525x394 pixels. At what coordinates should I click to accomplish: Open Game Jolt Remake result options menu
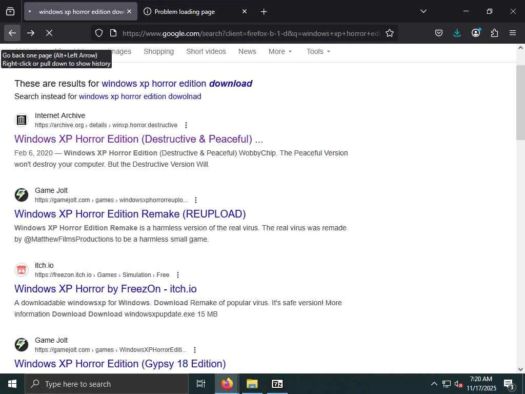coord(195,200)
